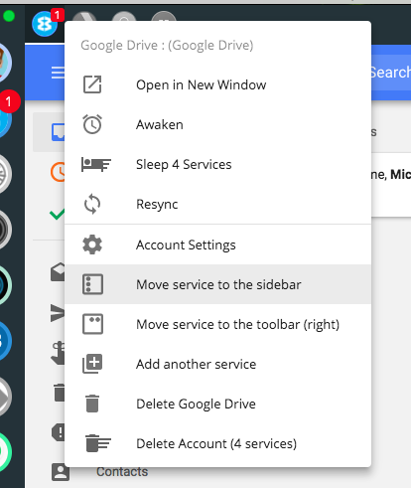The image size is (411, 488).
Task: Click the hamburger menu in blue header
Action: coord(58,73)
